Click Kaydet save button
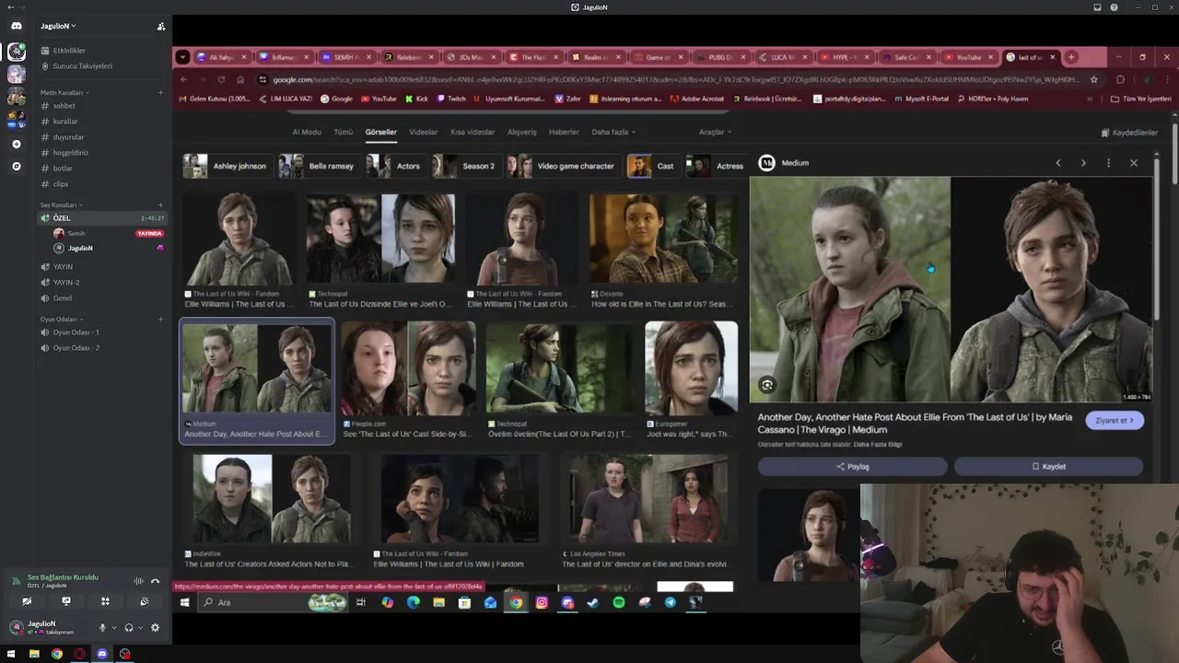 tap(1048, 467)
